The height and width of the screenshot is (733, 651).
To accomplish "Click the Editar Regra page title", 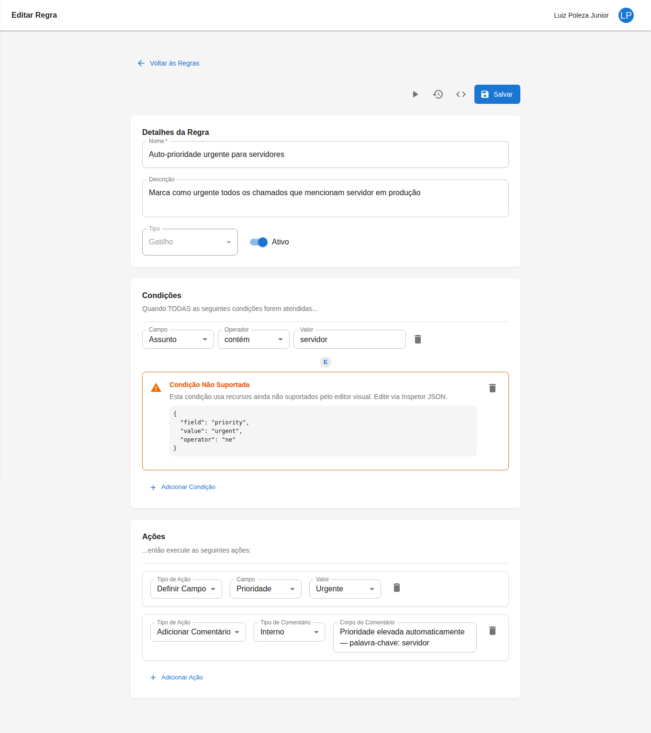I will coord(34,15).
